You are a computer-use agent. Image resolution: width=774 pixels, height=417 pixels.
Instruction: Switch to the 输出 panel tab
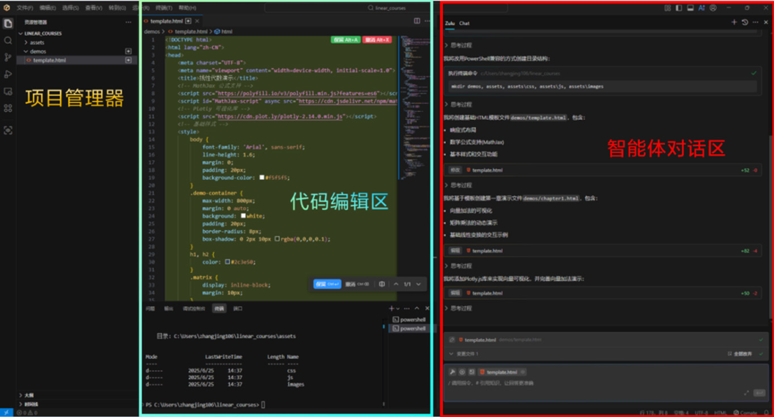pos(169,309)
